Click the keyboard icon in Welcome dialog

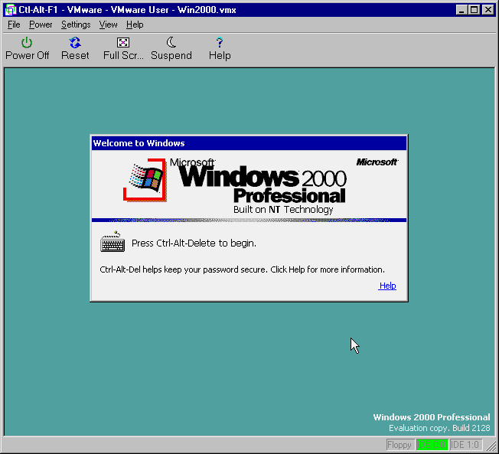coord(113,243)
